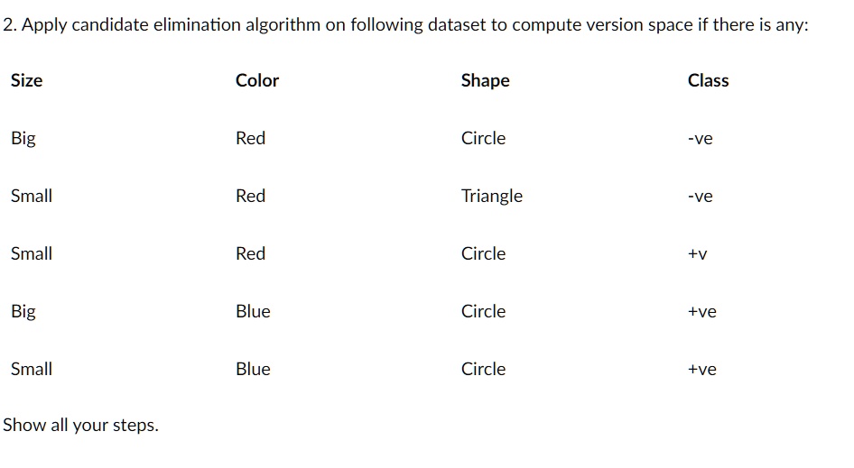Viewport: 854px width, 468px height.
Task: Click the second '-ve' class value
Action: tap(700, 197)
